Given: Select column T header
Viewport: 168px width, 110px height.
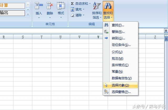Looking at the screenshot, I should pyautogui.click(x=41, y=37).
